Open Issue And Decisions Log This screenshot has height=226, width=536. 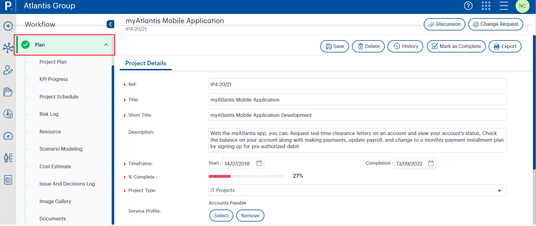[x=67, y=184]
